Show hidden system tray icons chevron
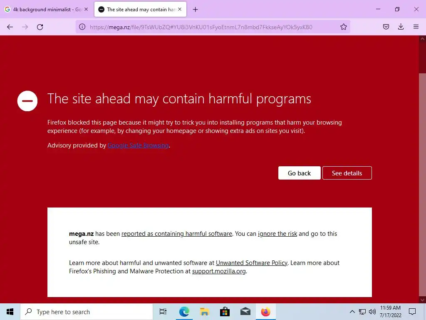Image resolution: width=426 pixels, height=320 pixels. (x=352, y=312)
